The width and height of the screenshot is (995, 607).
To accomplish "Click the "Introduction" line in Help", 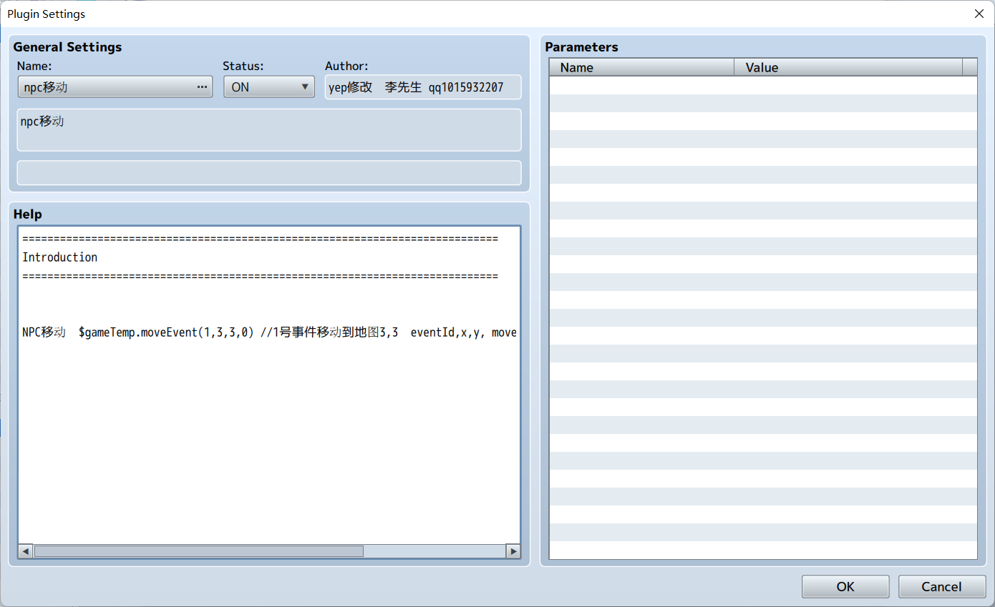I will pos(60,257).
